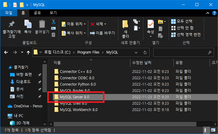This screenshot has height=134, width=218.
Task: Open Help with the question mark icon
Action: pos(214,13)
